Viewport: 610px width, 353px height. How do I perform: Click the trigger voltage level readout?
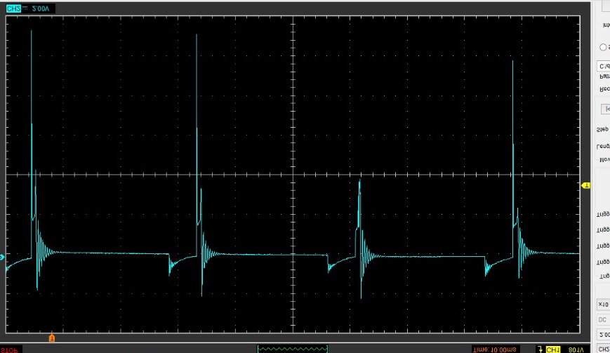577,349
